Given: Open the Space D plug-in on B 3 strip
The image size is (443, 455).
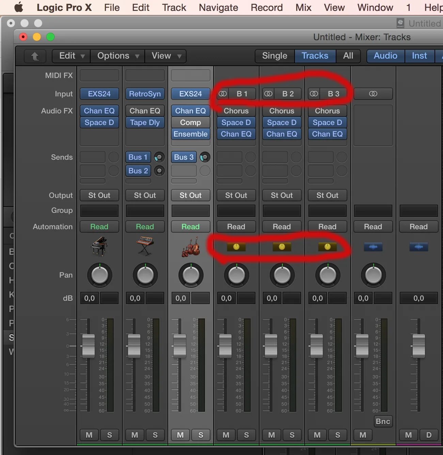Looking at the screenshot, I should [328, 123].
